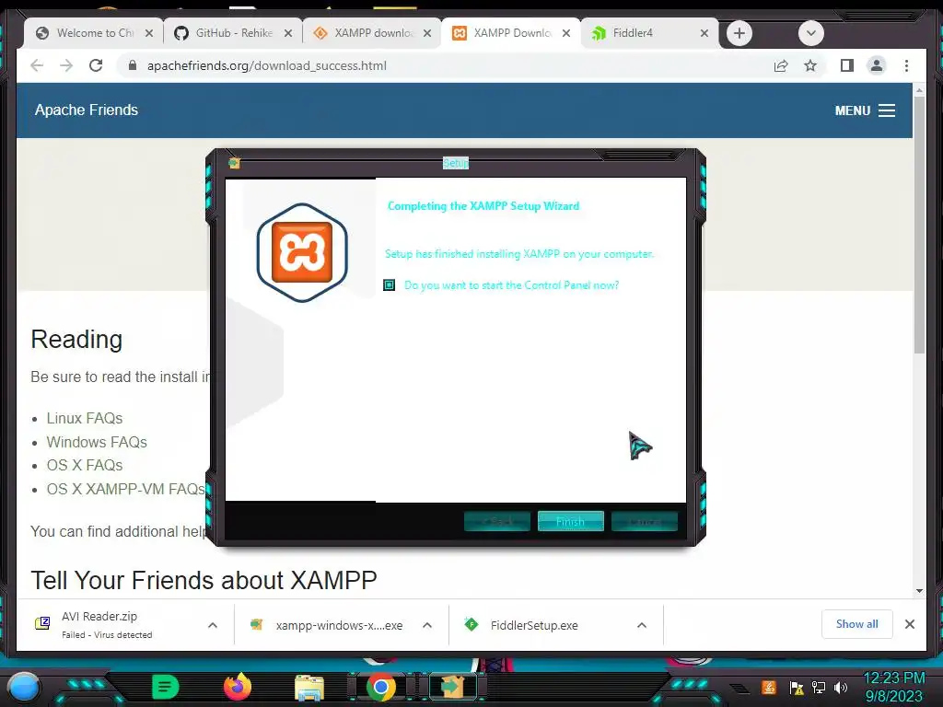Click the address bar URL
This screenshot has width=943, height=707.
click(267, 65)
